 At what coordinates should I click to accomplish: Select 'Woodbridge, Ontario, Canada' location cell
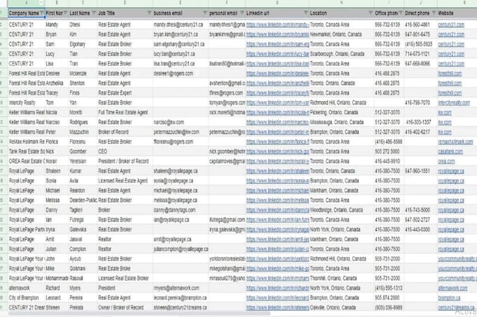tap(342, 210)
